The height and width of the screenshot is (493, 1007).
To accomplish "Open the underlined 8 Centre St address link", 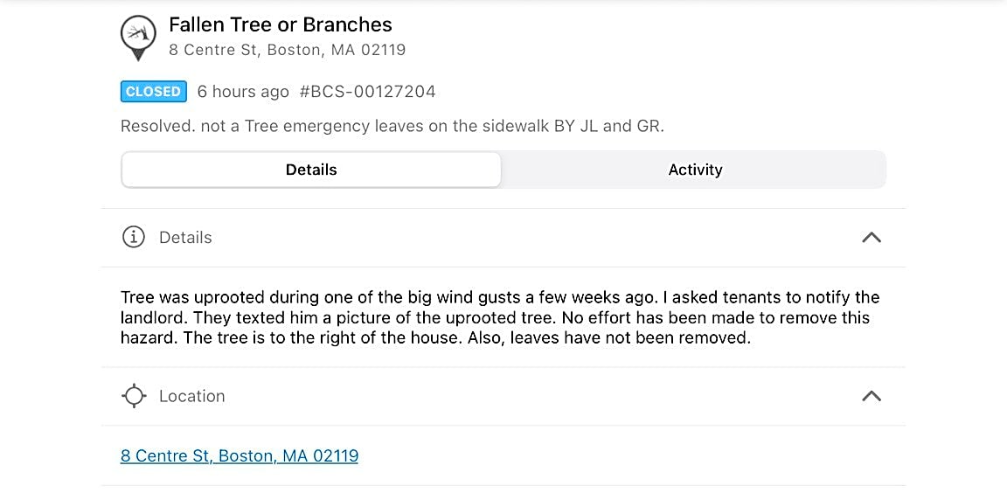I will pyautogui.click(x=240, y=455).
